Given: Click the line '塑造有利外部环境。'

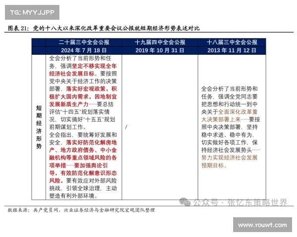Looking at the screenshot, I should [x=74, y=196].
